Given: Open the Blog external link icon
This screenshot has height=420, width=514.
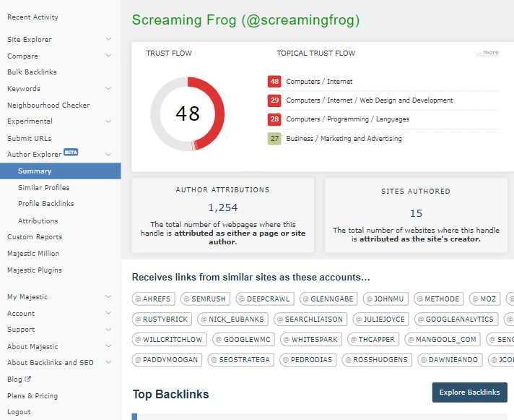Looking at the screenshot, I should click(x=28, y=379).
